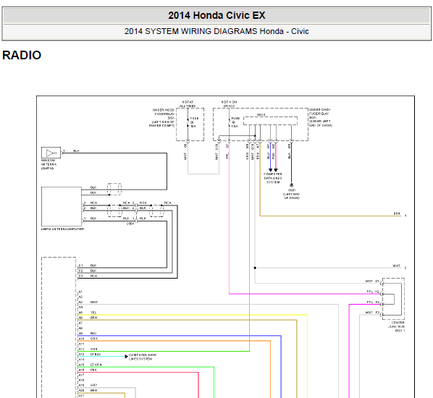Click the PPL F2 label at center junction box
Screen dimensions: 433x398
373,302
